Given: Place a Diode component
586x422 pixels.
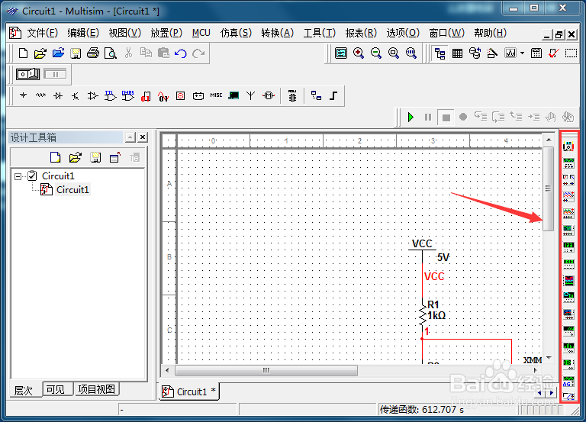Looking at the screenshot, I should 58,95.
